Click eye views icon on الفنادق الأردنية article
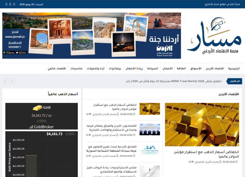 [90, 156]
